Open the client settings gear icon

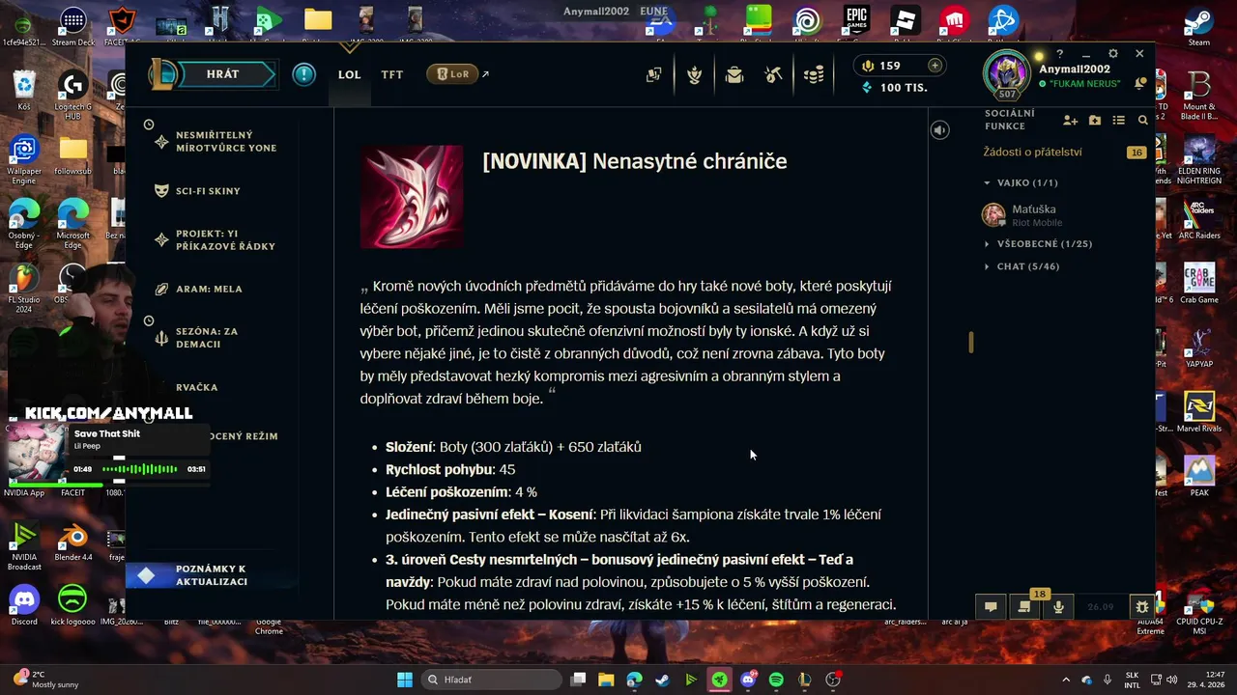(1113, 54)
